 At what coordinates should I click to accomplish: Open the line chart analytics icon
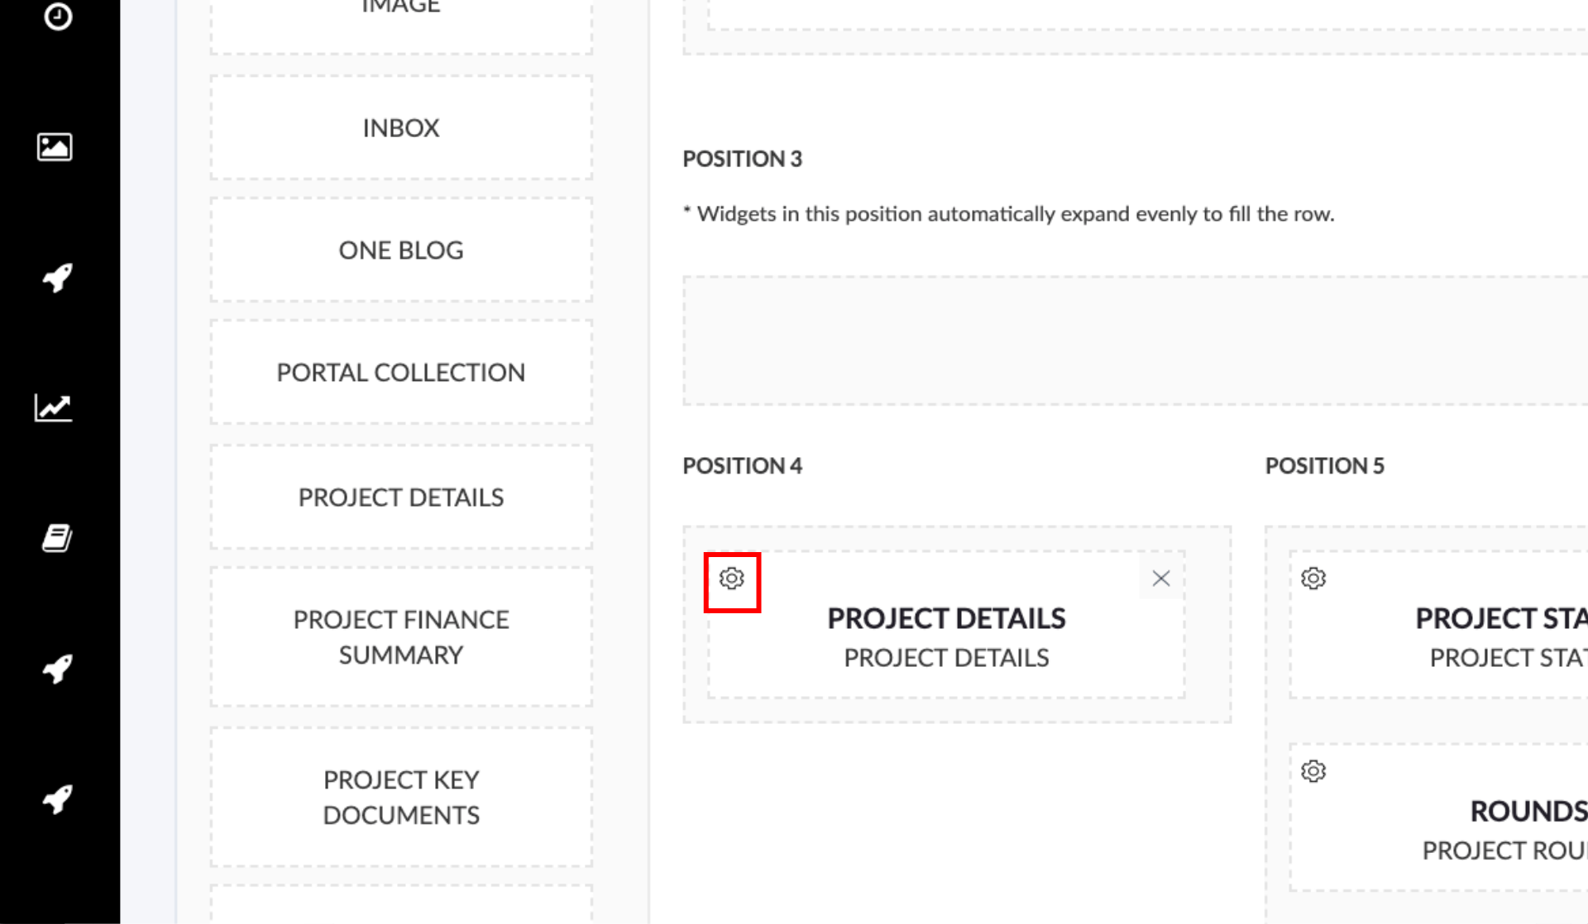tap(54, 407)
